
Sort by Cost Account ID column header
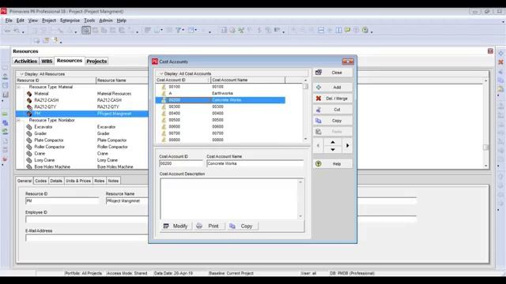click(x=183, y=80)
